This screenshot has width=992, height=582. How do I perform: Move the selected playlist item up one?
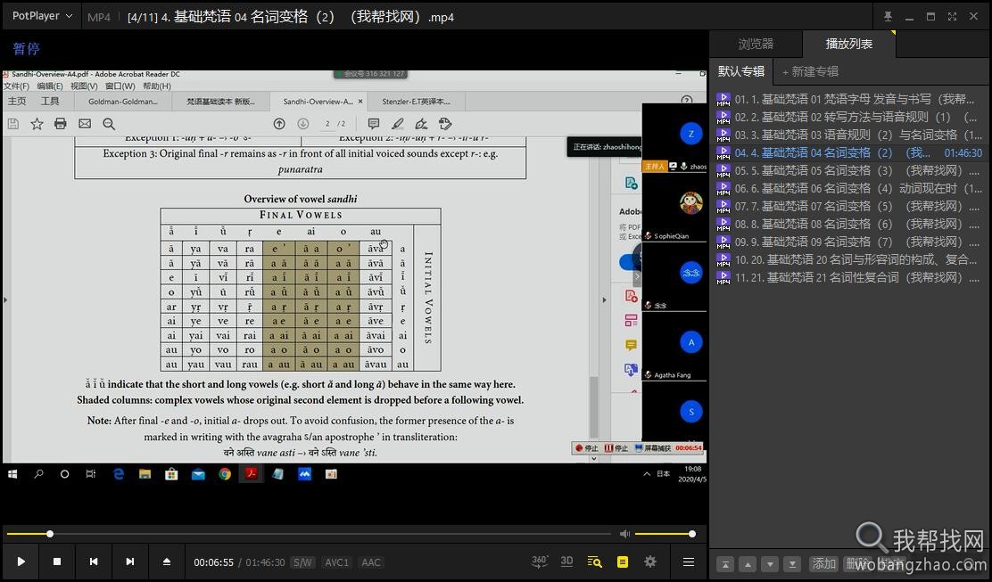pyautogui.click(x=748, y=563)
